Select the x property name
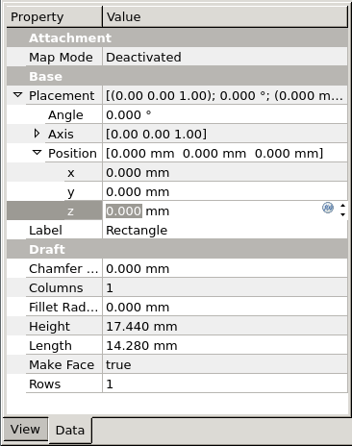352x446 pixels. pyautogui.click(x=71, y=173)
